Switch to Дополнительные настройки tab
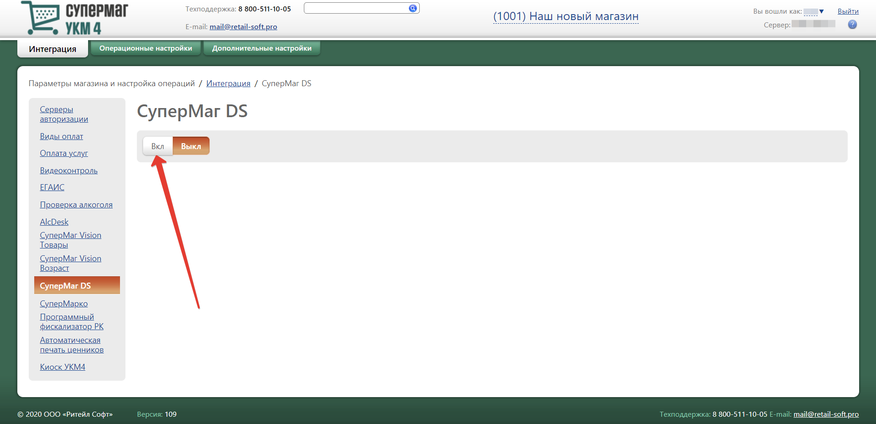 point(262,48)
